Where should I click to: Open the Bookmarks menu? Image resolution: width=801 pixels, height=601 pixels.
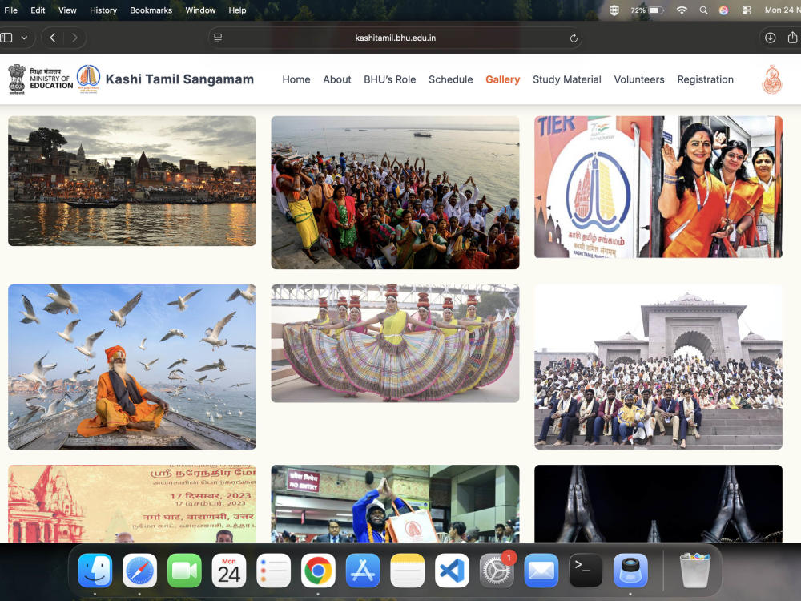pos(151,10)
